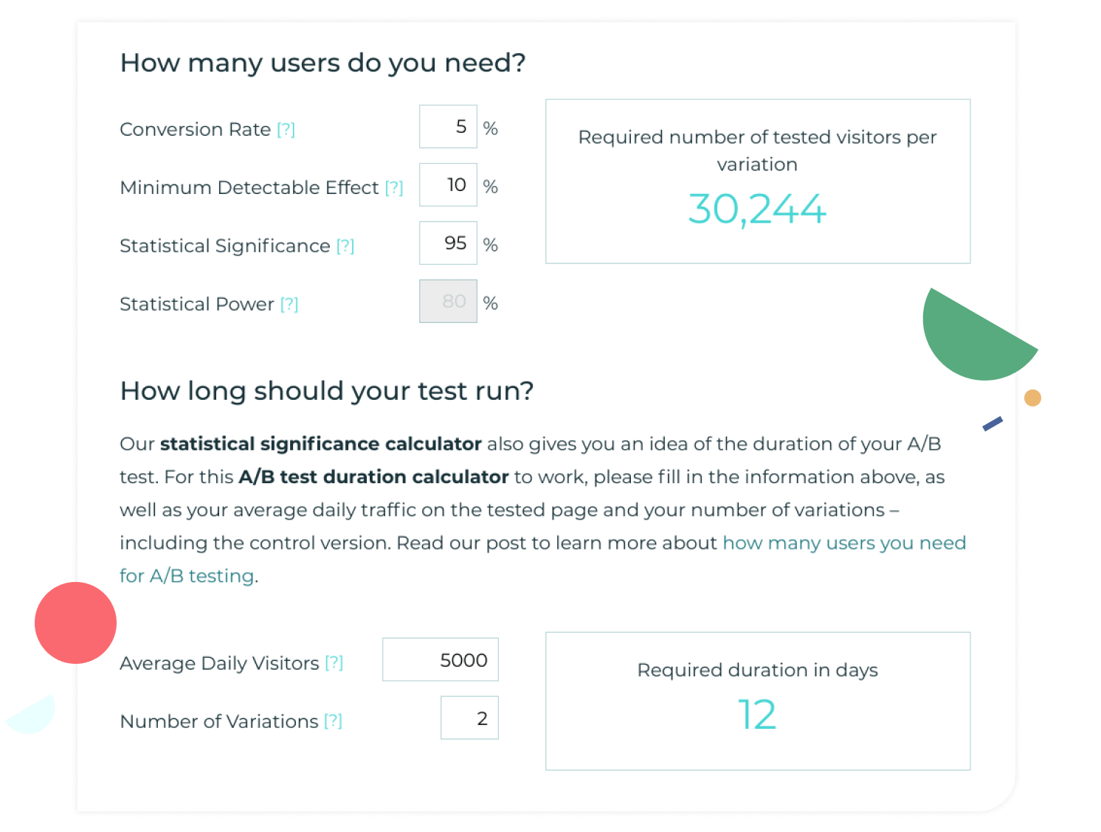Open the Statistical Significance [?] help tooltip
The width and height of the screenshot is (1101, 832).
point(345,246)
